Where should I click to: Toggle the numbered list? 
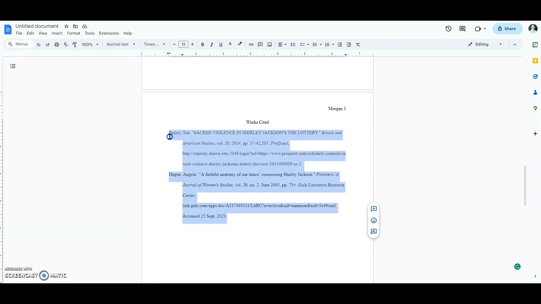327,44
